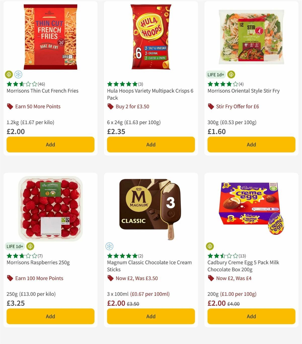The width and height of the screenshot is (302, 344).
Task: Click the green leaf icon below the French Fries image
Action: click(9, 75)
